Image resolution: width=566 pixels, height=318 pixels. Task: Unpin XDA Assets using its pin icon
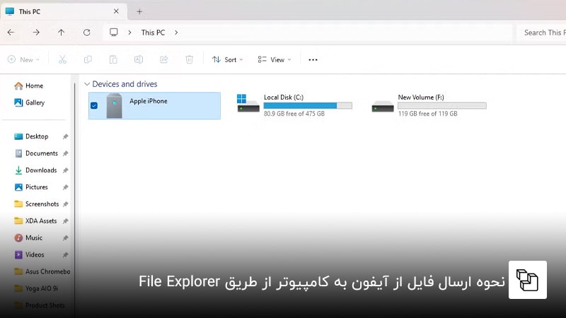[65, 221]
